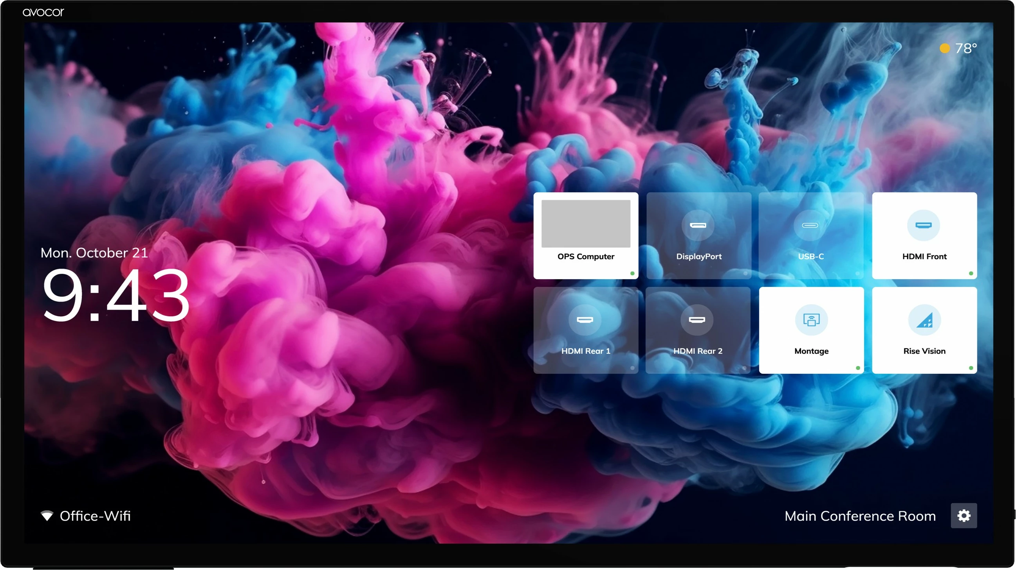Click the Office-Wifi network name
Screen dimensions: 1016x570
95,516
